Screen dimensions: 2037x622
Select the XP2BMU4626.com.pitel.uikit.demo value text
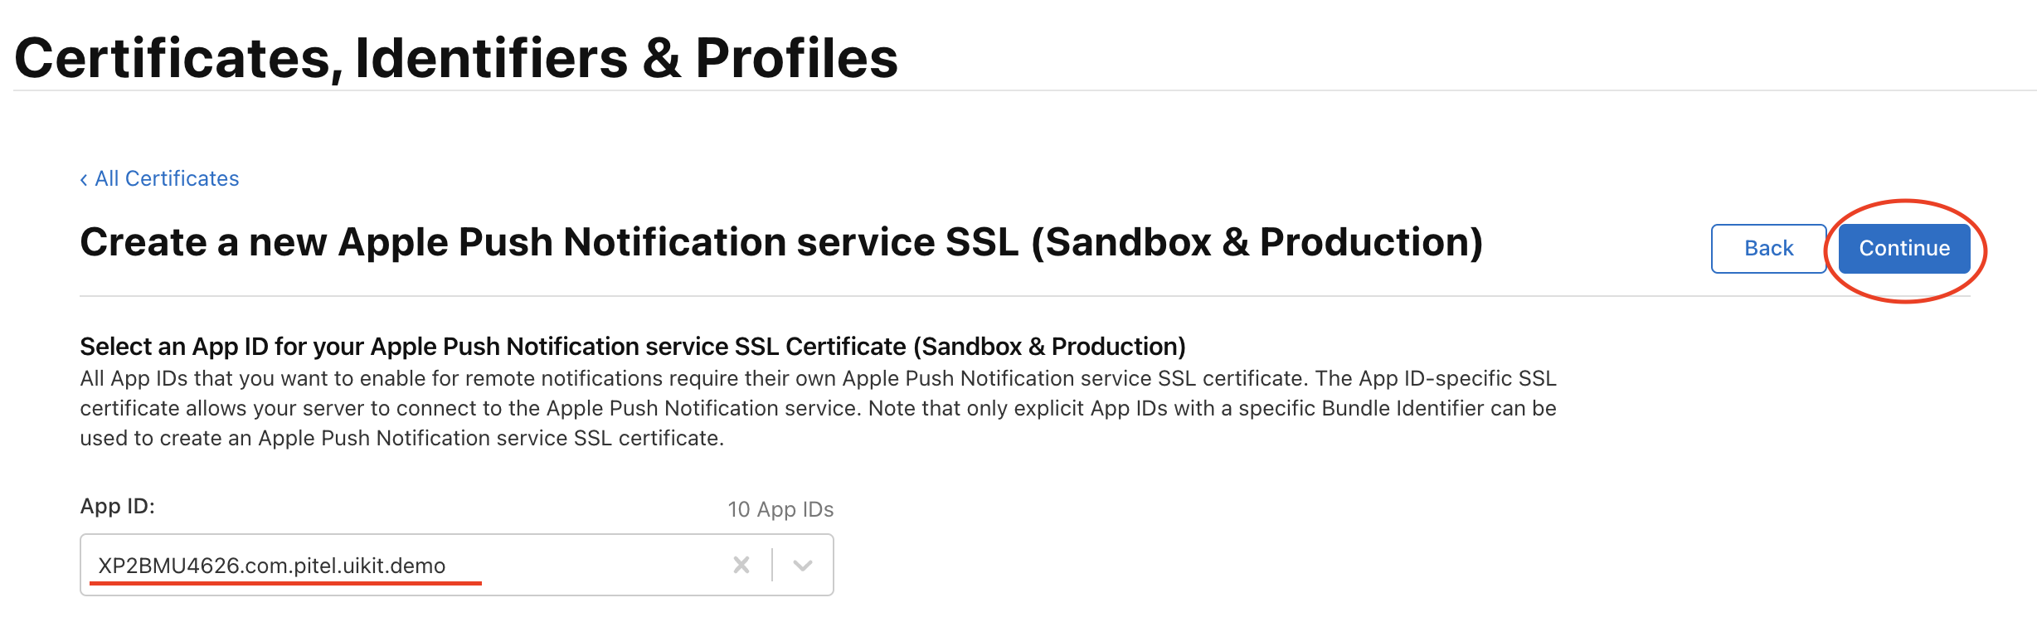272,566
